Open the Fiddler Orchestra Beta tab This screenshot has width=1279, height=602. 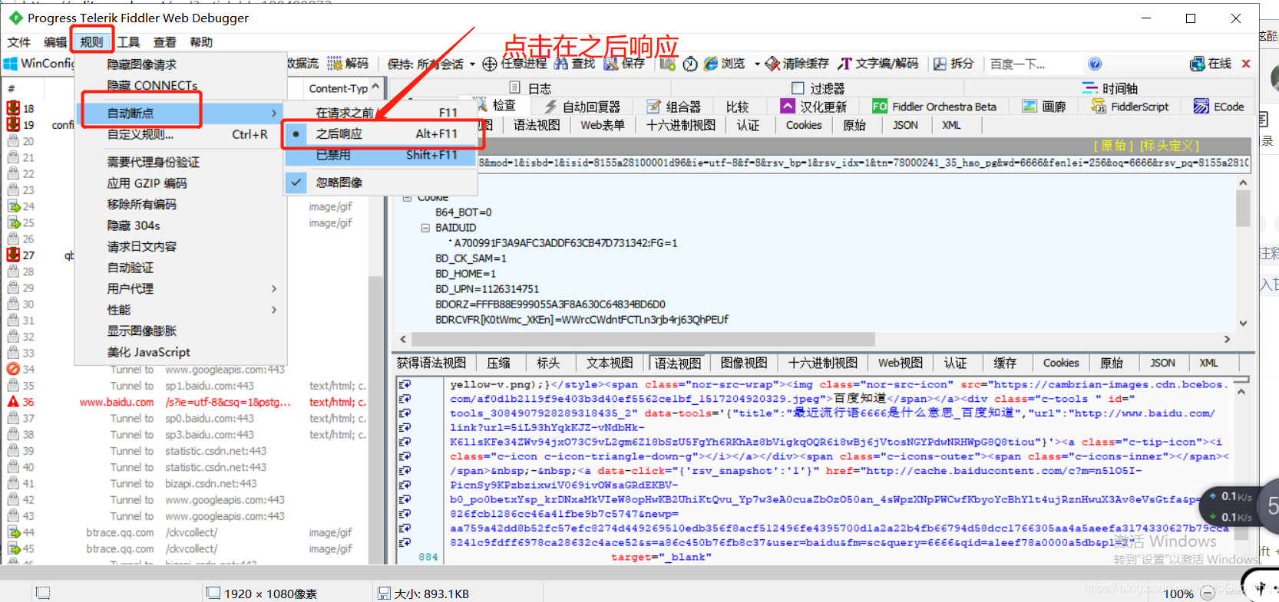pyautogui.click(x=934, y=107)
